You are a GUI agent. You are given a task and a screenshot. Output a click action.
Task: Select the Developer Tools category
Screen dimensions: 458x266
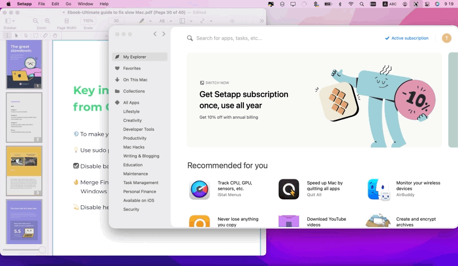click(x=139, y=130)
